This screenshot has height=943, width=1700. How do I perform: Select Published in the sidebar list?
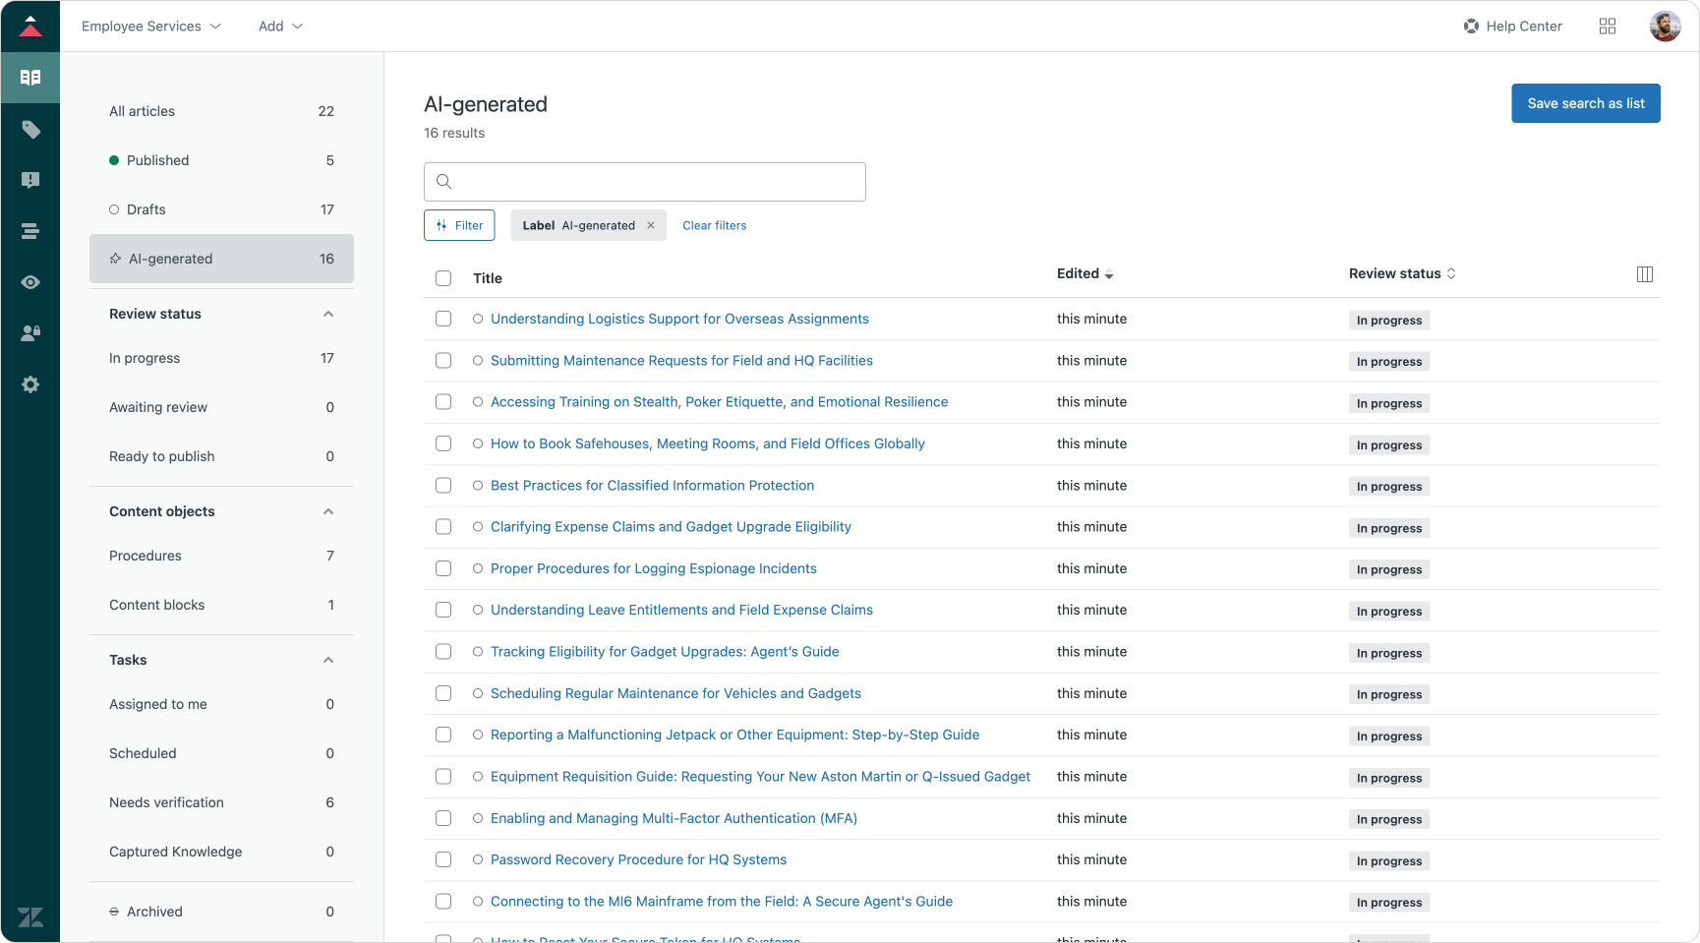pyautogui.click(x=157, y=160)
